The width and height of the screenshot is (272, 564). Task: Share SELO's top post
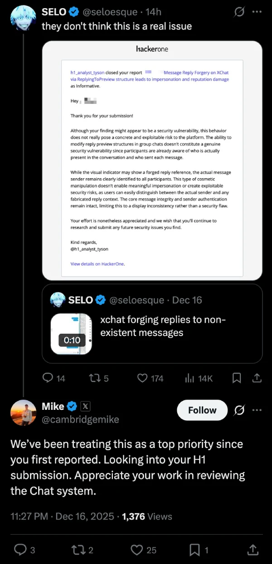[257, 378]
